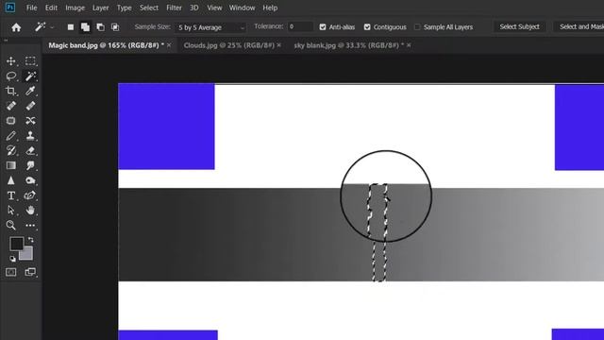Select the Crop tool

coord(10,91)
